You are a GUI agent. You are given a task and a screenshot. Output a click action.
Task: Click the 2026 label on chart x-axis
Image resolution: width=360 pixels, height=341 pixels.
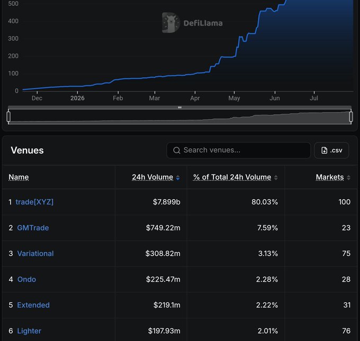(x=77, y=98)
